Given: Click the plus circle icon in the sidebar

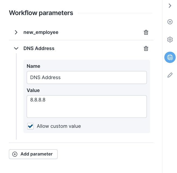Looking at the screenshot, I should point(170,22).
